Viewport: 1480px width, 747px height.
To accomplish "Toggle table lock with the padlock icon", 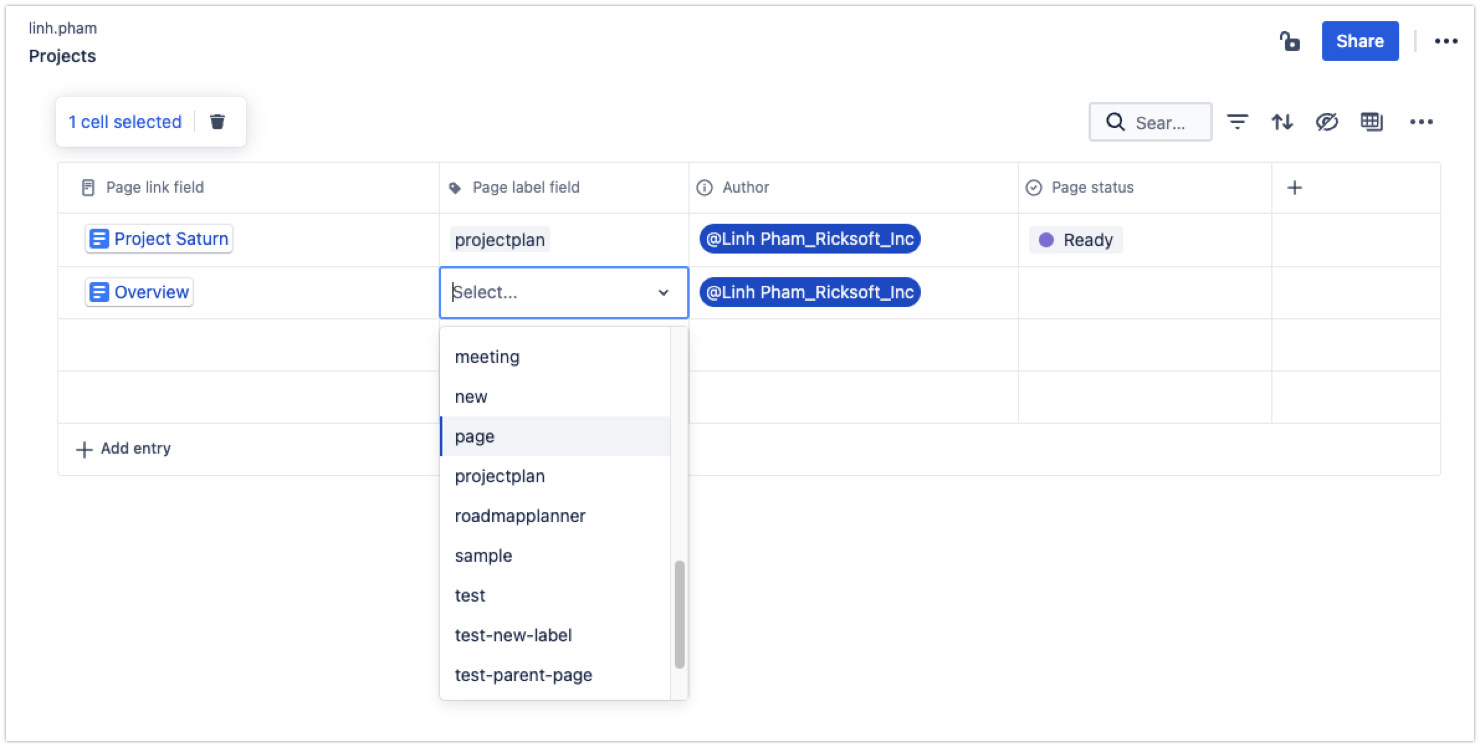I will tap(1290, 41).
